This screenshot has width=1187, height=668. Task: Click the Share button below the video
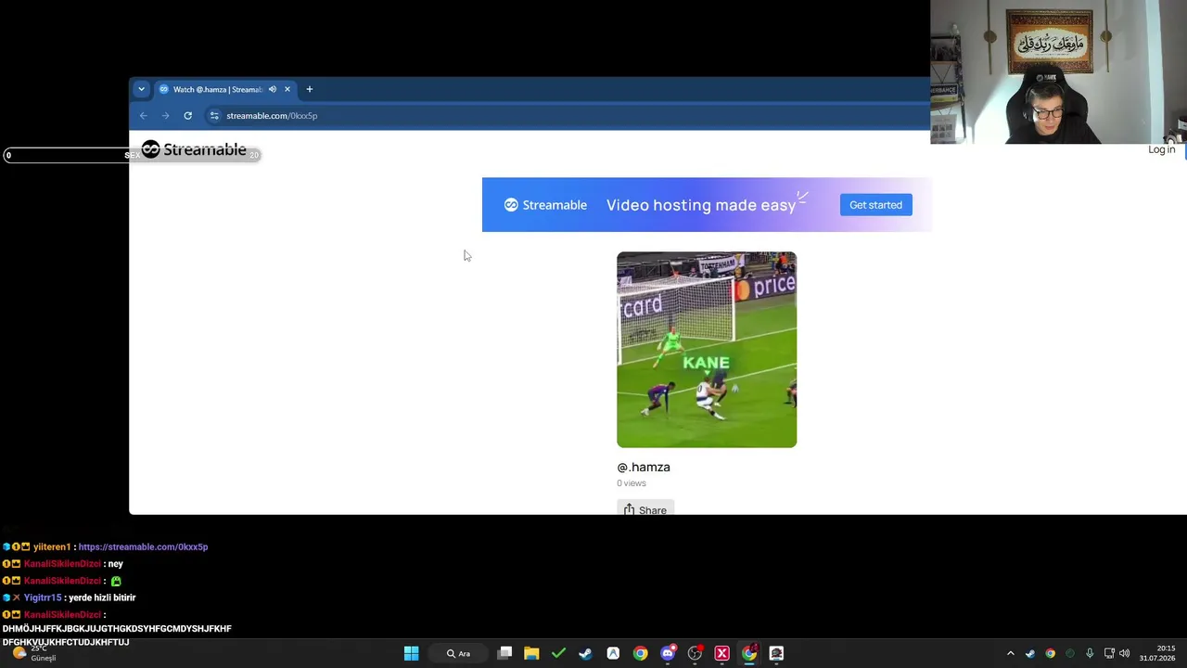pyautogui.click(x=645, y=509)
